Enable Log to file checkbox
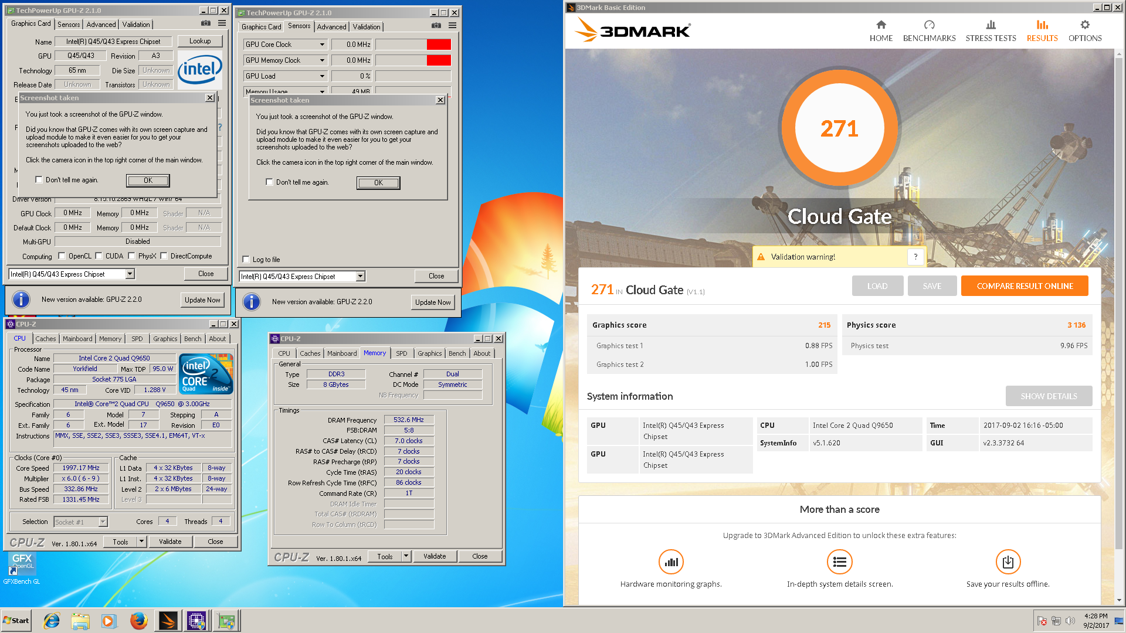Screen dimensions: 1126x633 tap(246, 259)
